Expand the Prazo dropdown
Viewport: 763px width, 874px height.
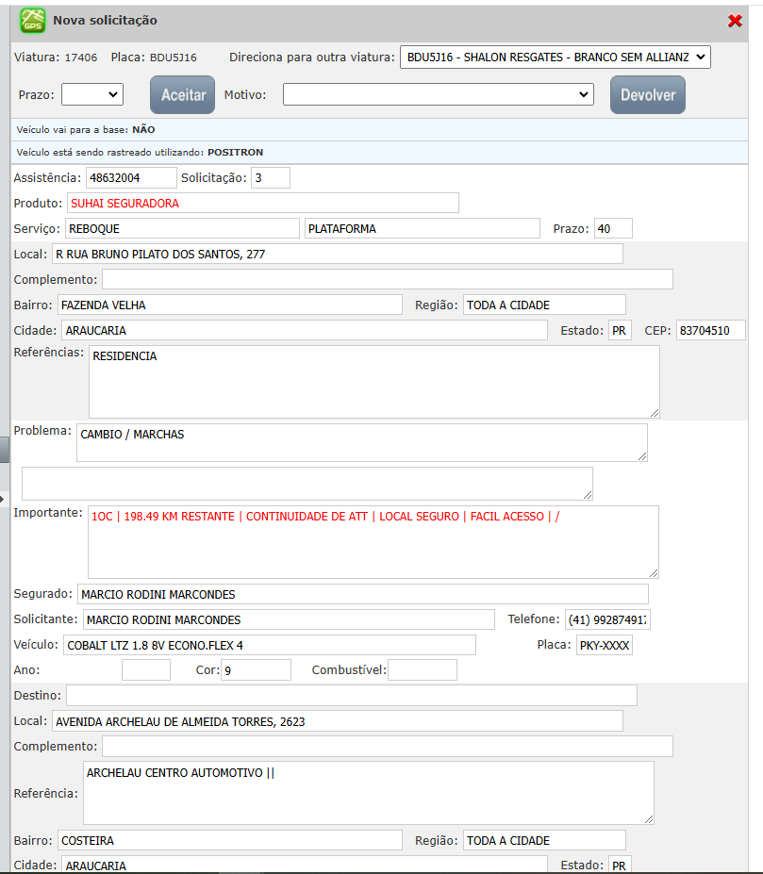click(x=92, y=94)
